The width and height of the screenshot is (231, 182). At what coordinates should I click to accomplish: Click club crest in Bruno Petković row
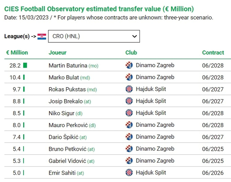[129, 149]
